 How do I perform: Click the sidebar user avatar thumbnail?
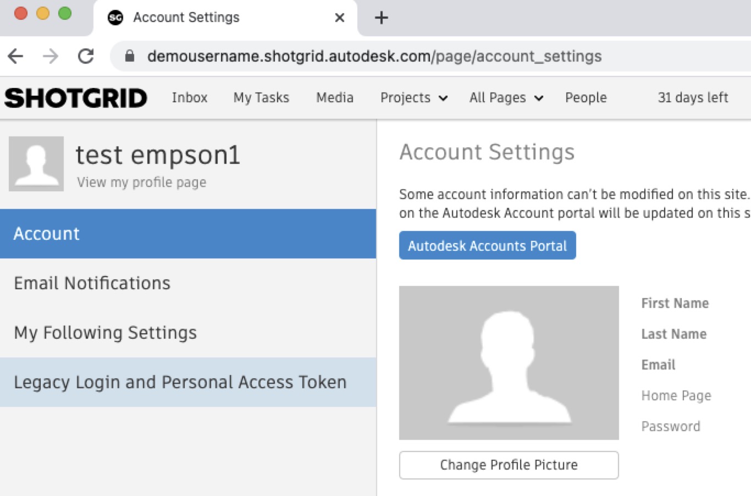coord(36,164)
